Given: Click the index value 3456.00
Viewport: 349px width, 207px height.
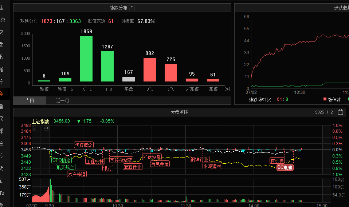Looking at the screenshot, I should click(x=62, y=121).
